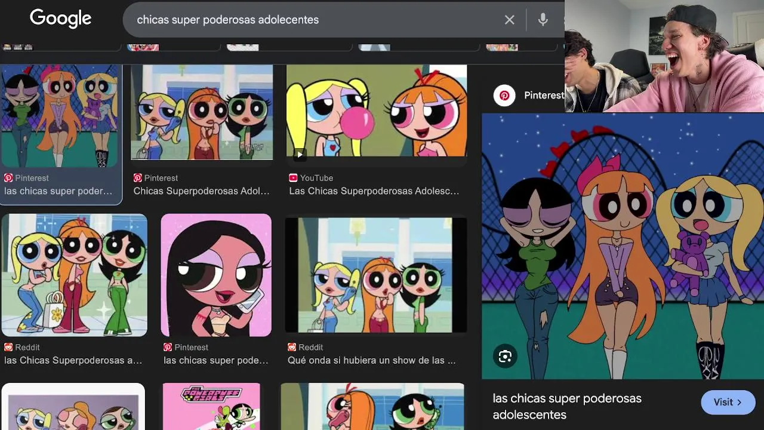Click 'Chicas Superpoderosas Adol...' result title
This screenshot has width=764, height=430.
tap(201, 191)
